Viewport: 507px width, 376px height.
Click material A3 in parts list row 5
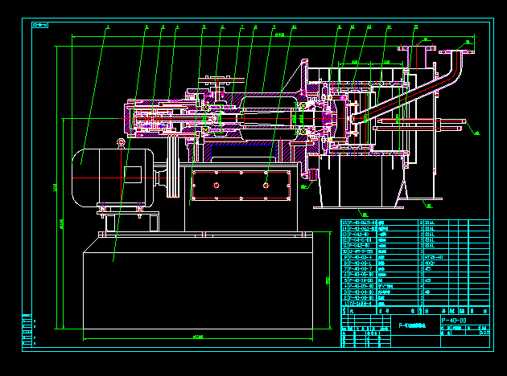click(x=427, y=280)
